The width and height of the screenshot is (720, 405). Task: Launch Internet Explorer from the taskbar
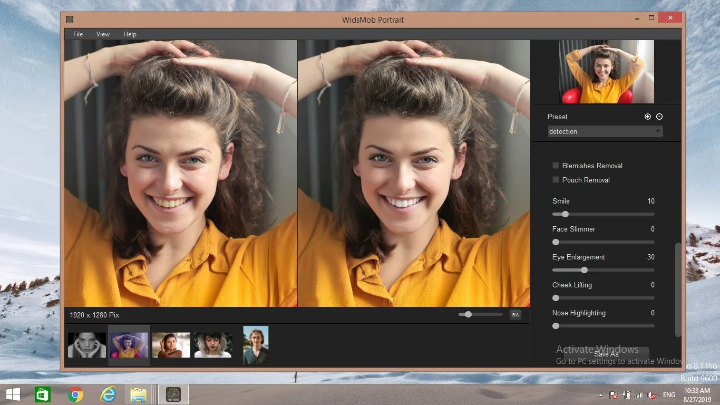[x=108, y=394]
